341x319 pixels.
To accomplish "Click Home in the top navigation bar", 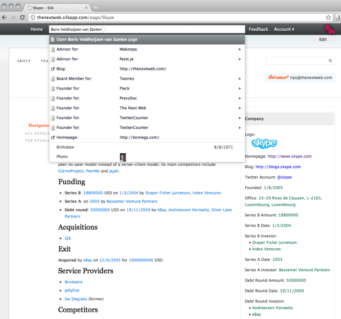I will [x=36, y=29].
